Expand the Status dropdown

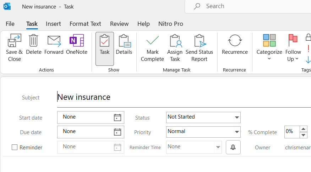(237, 117)
